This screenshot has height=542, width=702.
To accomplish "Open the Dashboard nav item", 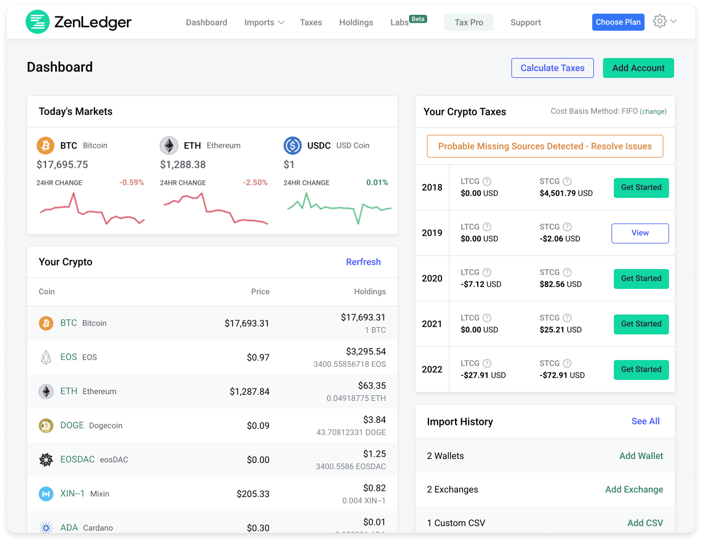I will (x=207, y=22).
